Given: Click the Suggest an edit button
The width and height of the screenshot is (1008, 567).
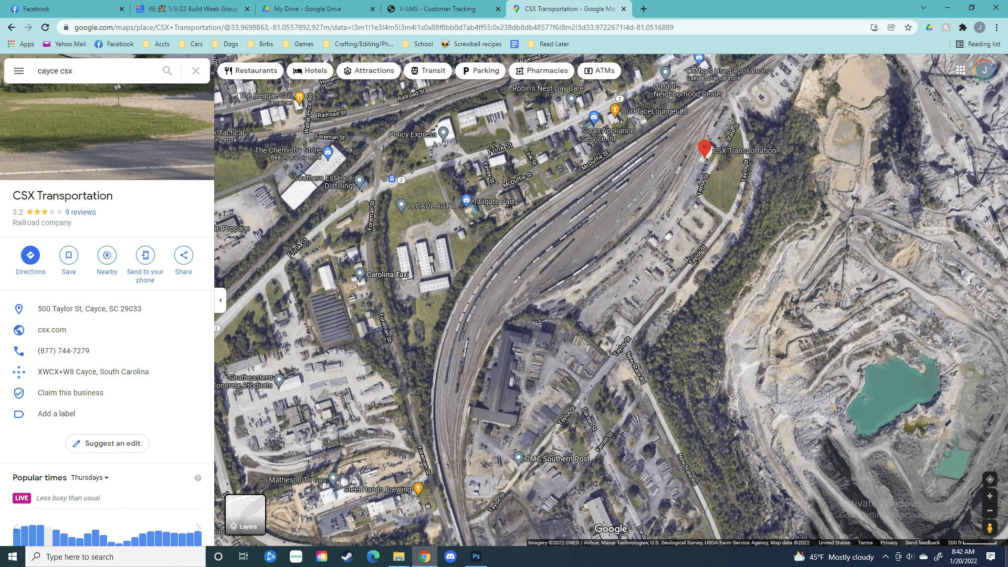Looking at the screenshot, I should coord(107,444).
